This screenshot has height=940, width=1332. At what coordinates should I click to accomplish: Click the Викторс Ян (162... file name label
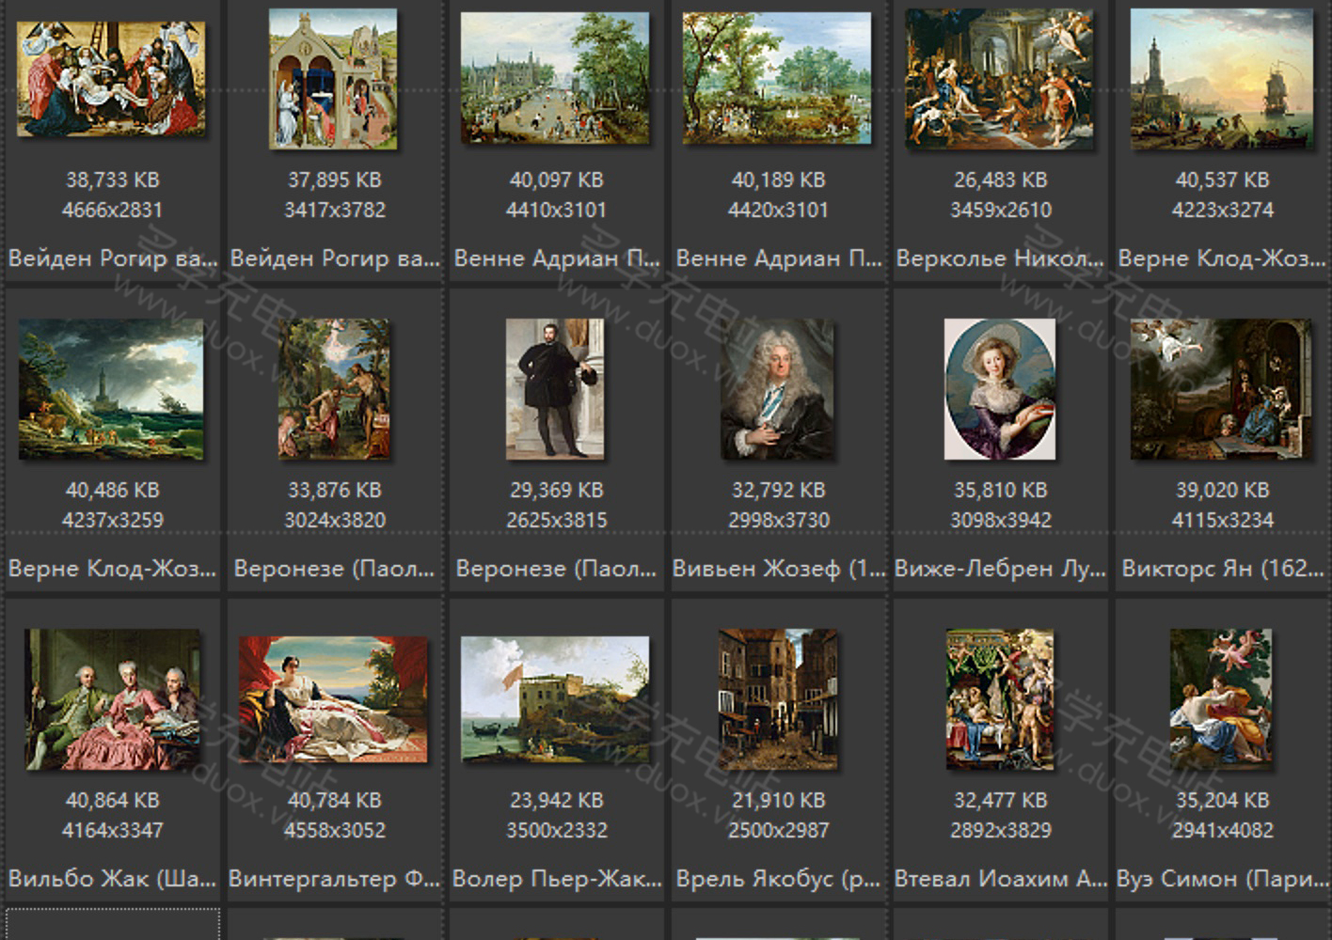[x=1221, y=569]
